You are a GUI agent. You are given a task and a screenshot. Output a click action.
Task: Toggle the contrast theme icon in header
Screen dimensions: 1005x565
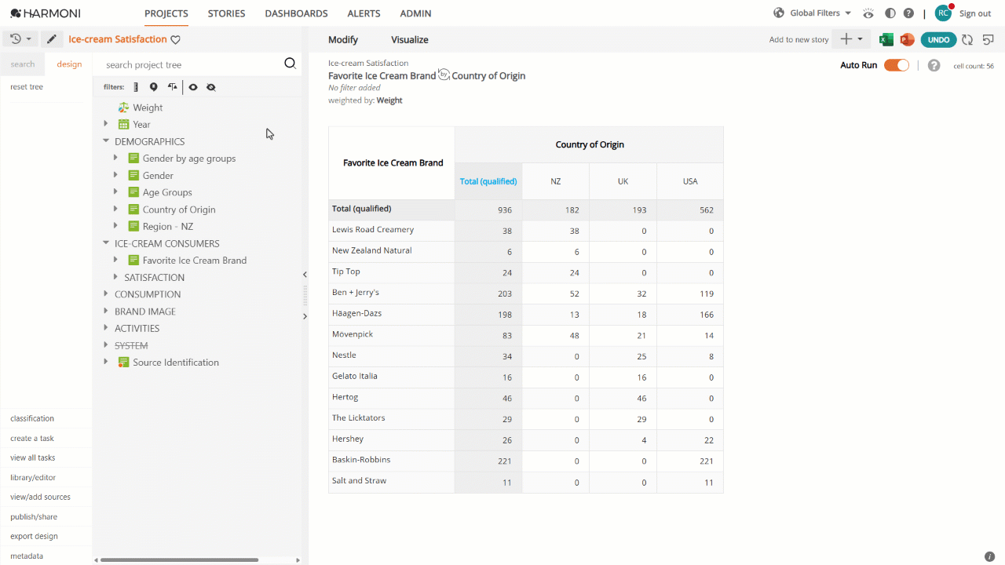pyautogui.click(x=890, y=13)
